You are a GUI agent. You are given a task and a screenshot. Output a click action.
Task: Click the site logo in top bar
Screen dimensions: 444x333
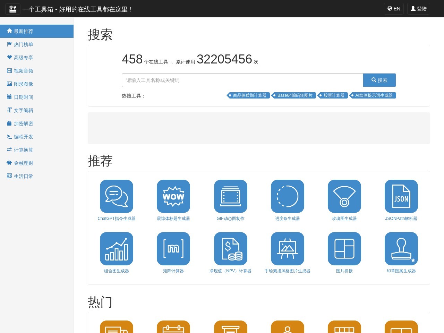click(x=13, y=9)
